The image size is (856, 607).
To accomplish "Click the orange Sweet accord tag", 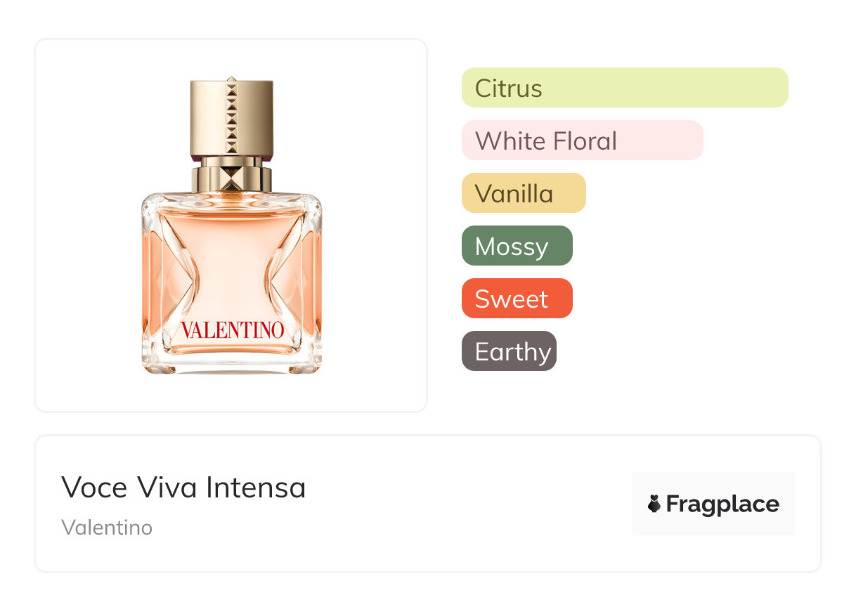I will click(517, 299).
